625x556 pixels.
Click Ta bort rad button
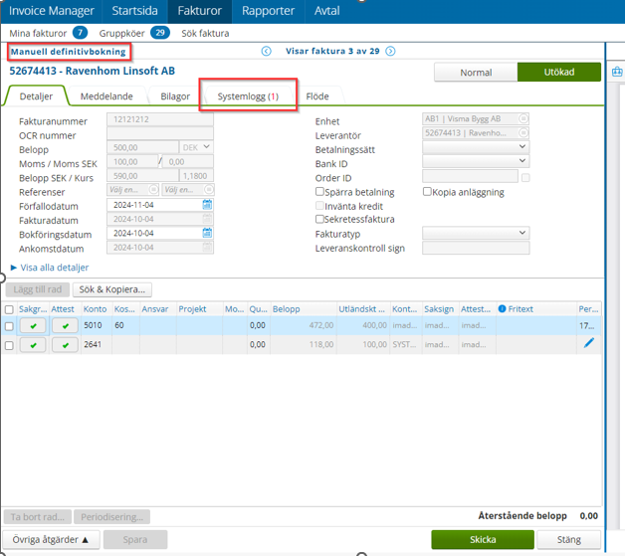38,517
